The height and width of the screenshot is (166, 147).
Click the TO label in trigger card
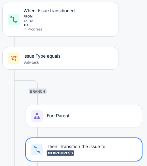tap(26, 25)
